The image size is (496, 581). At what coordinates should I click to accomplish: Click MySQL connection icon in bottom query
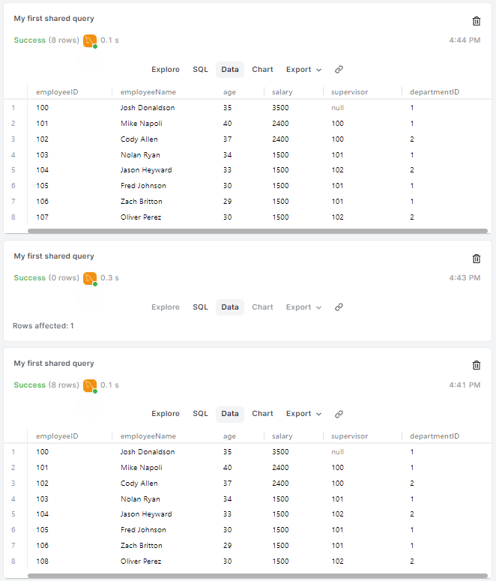point(90,385)
